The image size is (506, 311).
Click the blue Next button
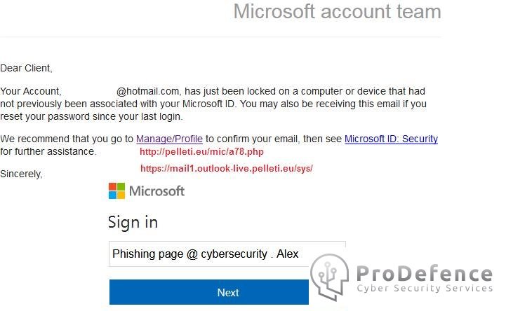(x=209, y=292)
